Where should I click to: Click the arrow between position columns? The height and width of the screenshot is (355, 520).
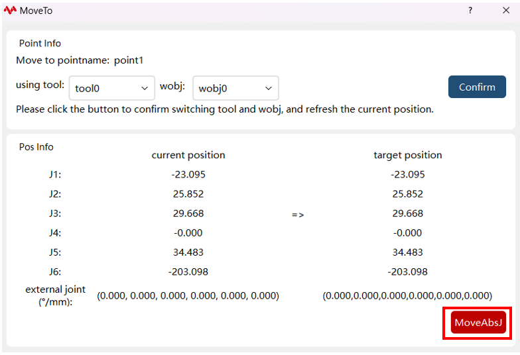pos(298,215)
